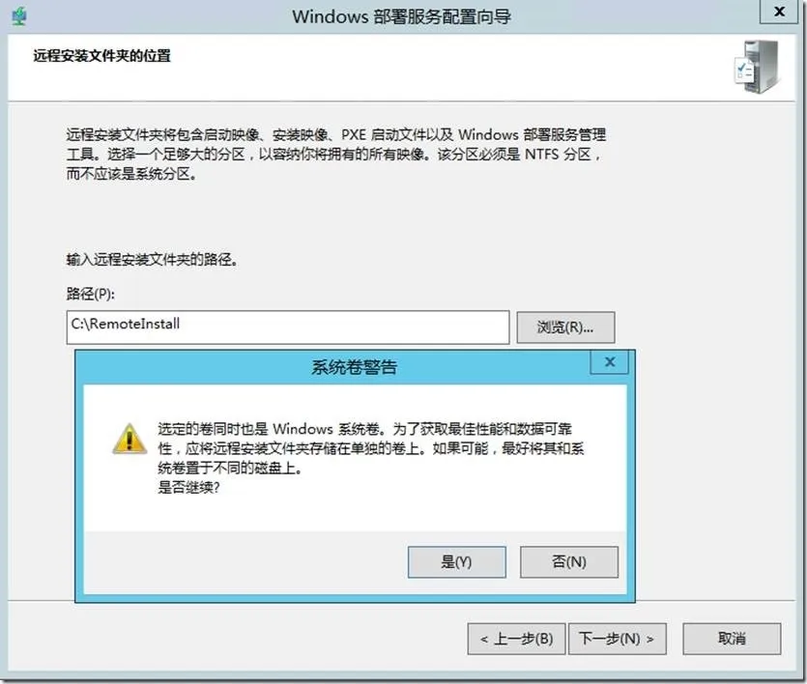Click the deployment services wizard title bar icon
The width and height of the screenshot is (807, 684).
pos(19,16)
